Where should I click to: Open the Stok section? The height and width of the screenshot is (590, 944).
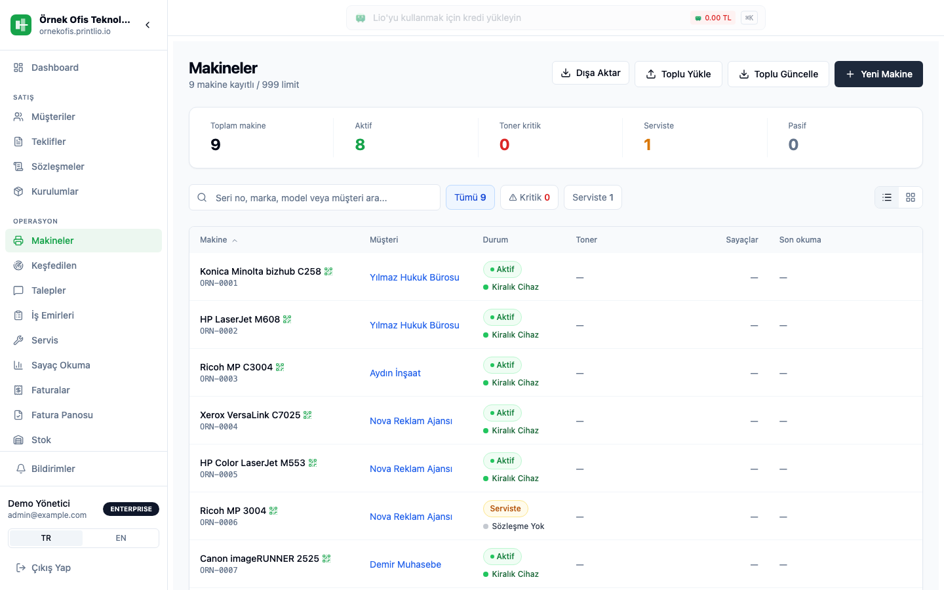[x=83, y=440]
